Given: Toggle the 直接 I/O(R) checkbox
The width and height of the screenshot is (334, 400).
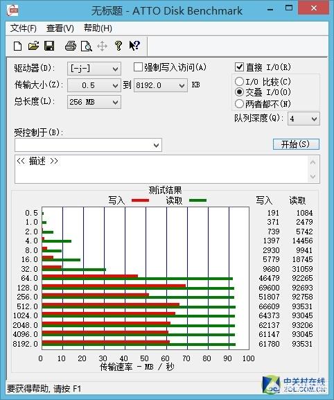Looking at the screenshot, I should tap(239, 67).
